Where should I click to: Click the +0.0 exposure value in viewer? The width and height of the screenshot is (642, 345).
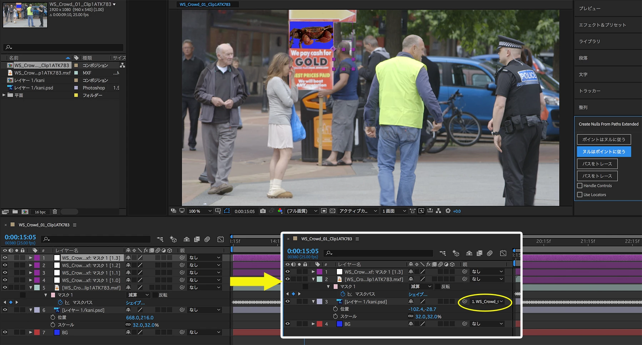[457, 211]
